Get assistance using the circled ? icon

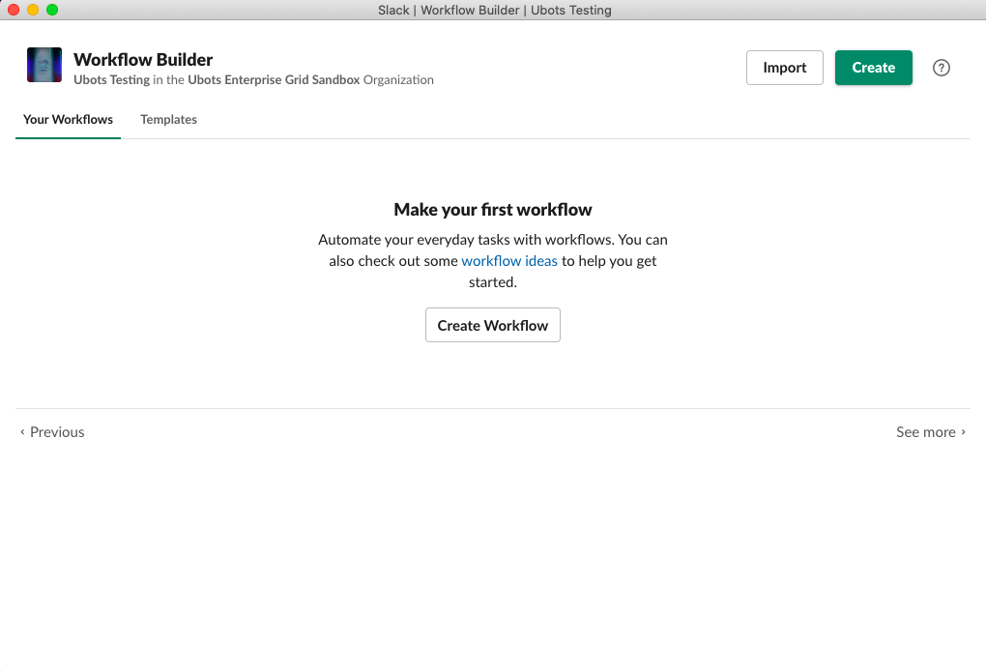(941, 67)
